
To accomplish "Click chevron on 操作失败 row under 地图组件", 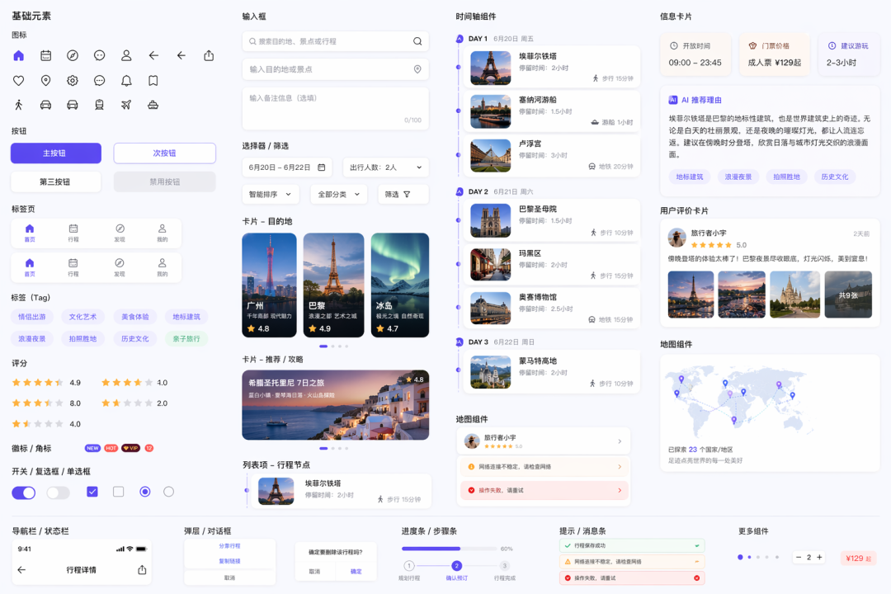I will [620, 490].
